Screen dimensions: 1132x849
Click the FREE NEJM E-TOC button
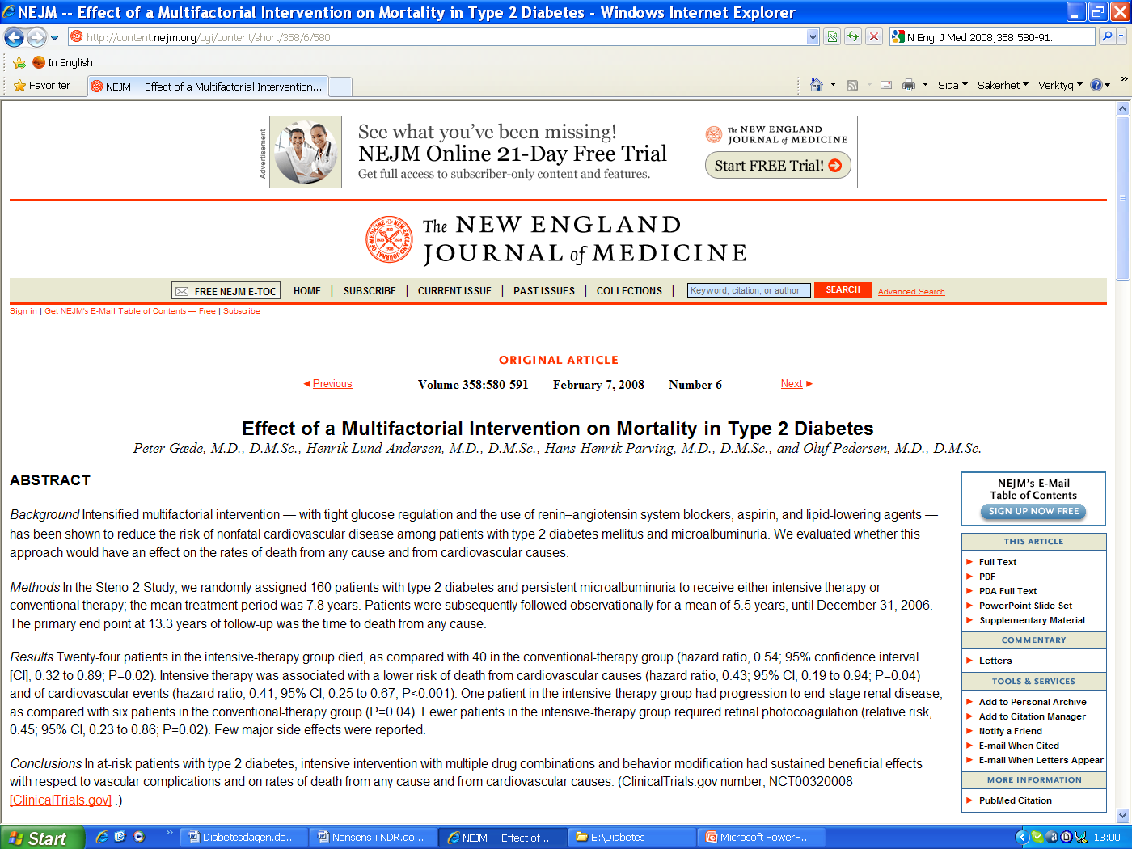coord(226,291)
